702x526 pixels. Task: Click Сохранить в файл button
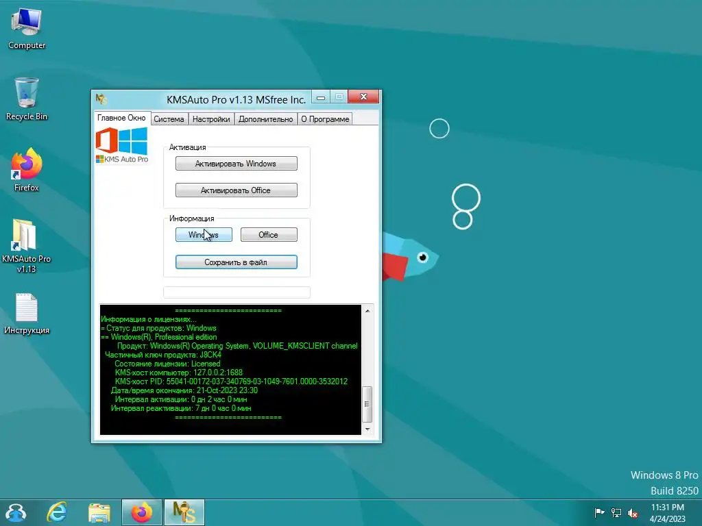[x=236, y=262]
